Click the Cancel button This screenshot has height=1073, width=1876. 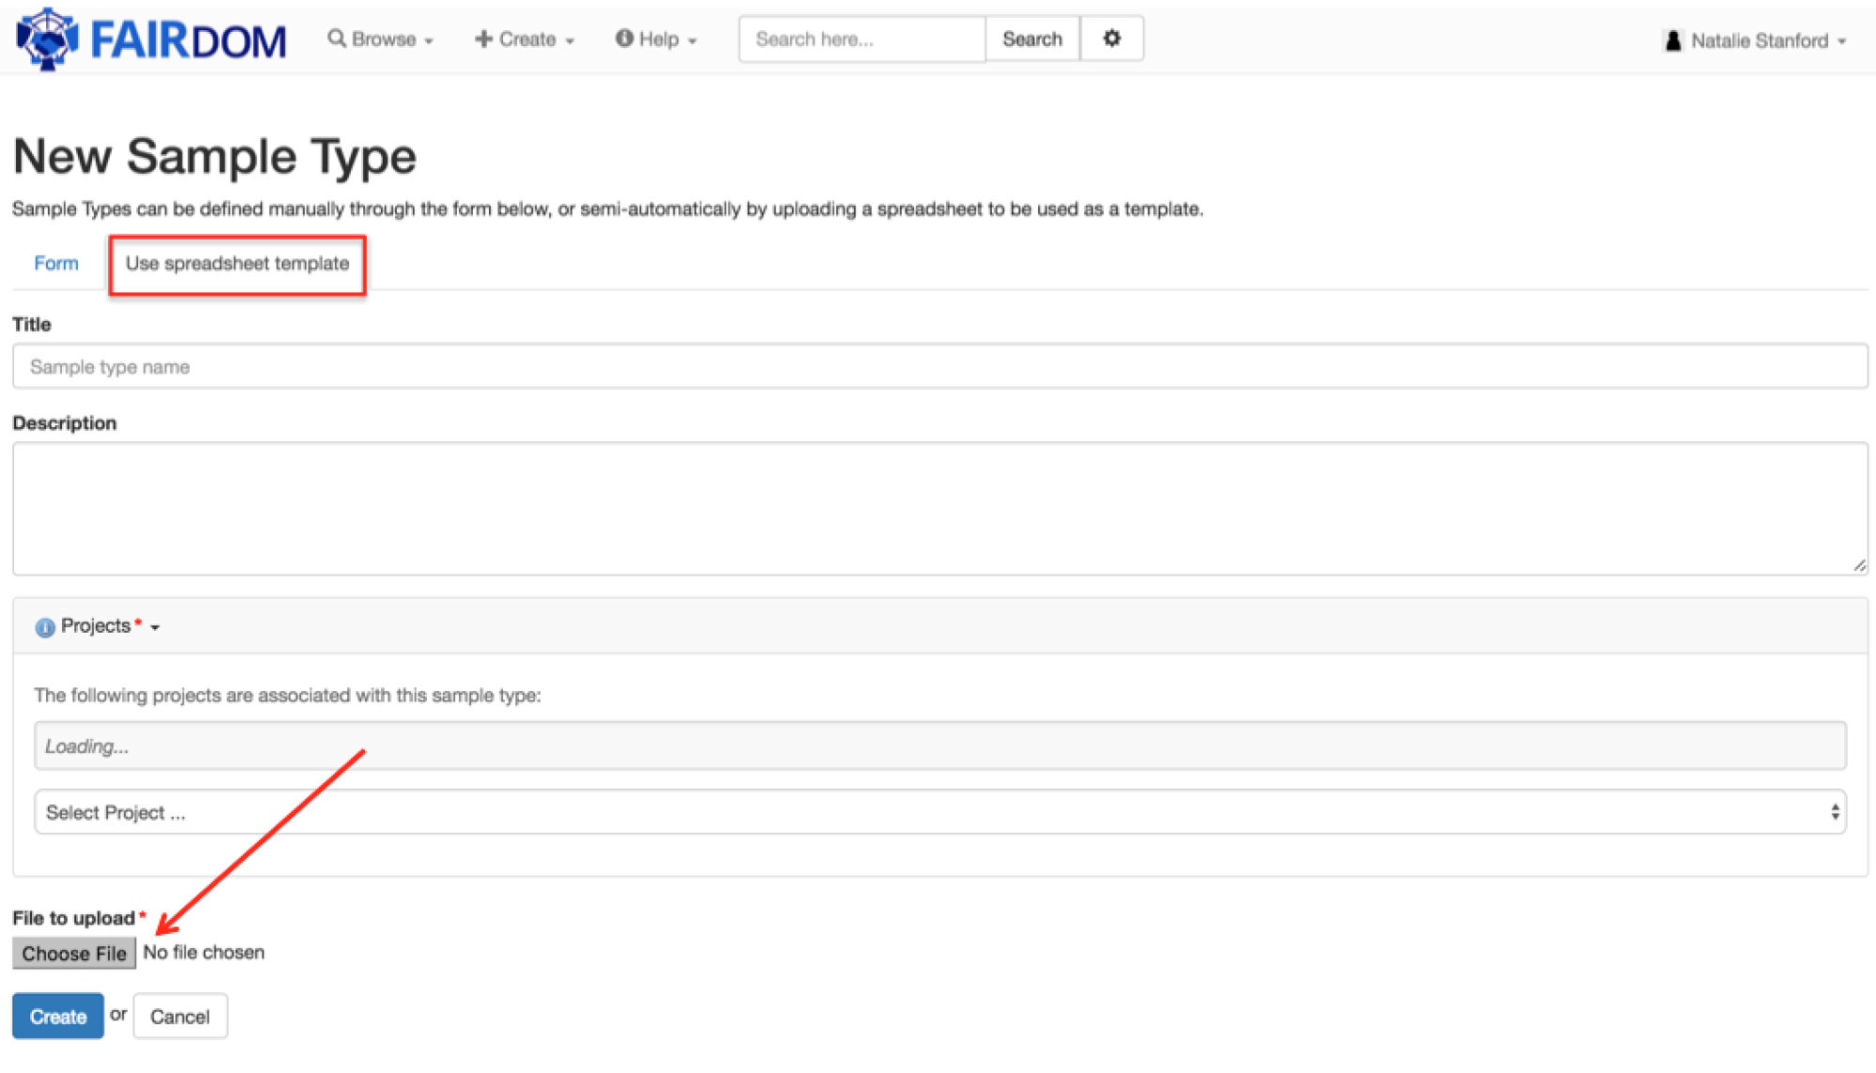[x=180, y=1017]
